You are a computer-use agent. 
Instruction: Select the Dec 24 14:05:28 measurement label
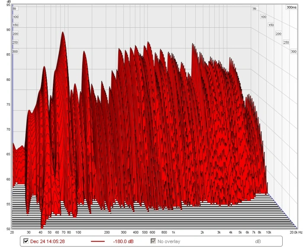[x=48, y=241]
